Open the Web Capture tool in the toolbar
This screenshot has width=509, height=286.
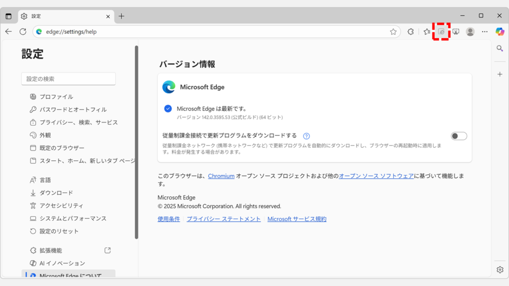click(456, 31)
